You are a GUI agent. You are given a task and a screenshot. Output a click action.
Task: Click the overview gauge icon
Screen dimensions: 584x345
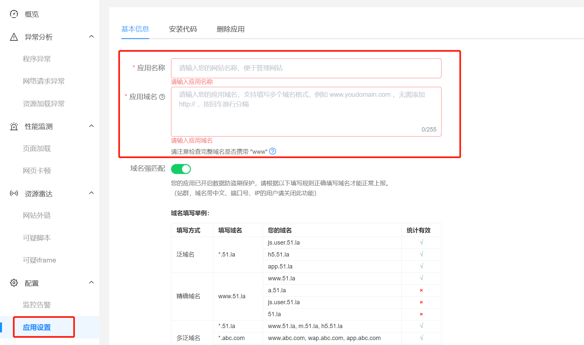point(14,14)
